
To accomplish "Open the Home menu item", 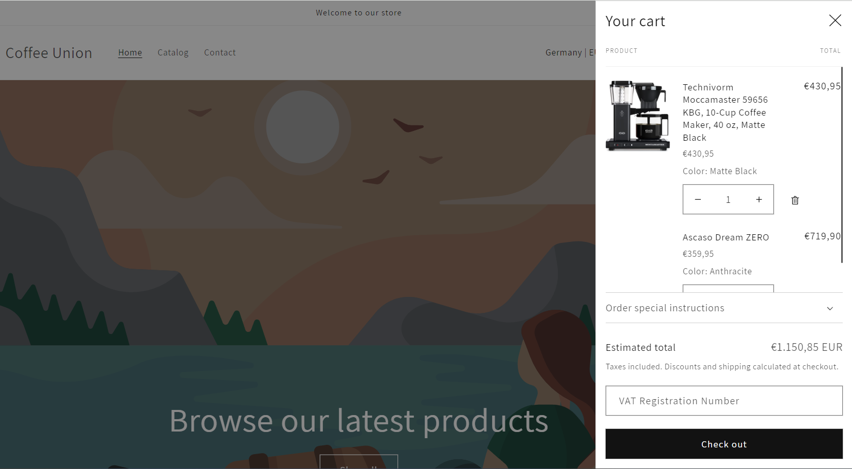I will coord(130,52).
